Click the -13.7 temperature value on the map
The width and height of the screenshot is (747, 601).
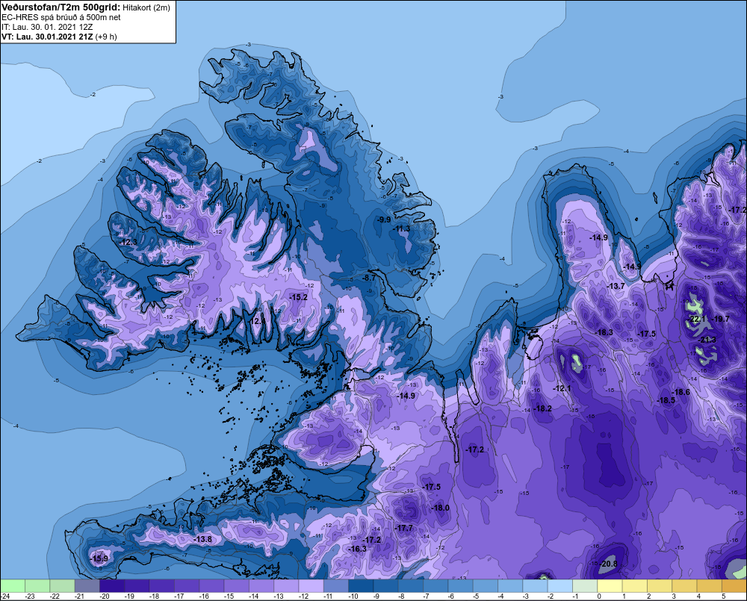(x=616, y=286)
